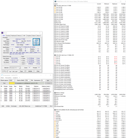Viewport: 126px width, 138px height.
Task: Click the icon beside System Agent Clock
Action: tap(55, 24)
